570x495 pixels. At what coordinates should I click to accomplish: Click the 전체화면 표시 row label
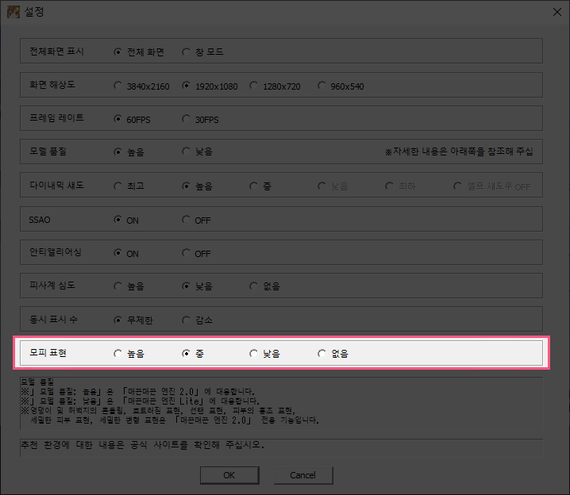pyautogui.click(x=56, y=52)
